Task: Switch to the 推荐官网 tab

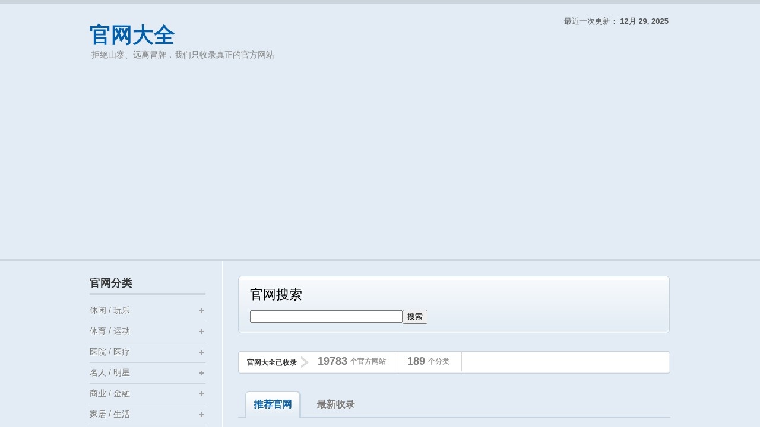Action: pyautogui.click(x=273, y=404)
